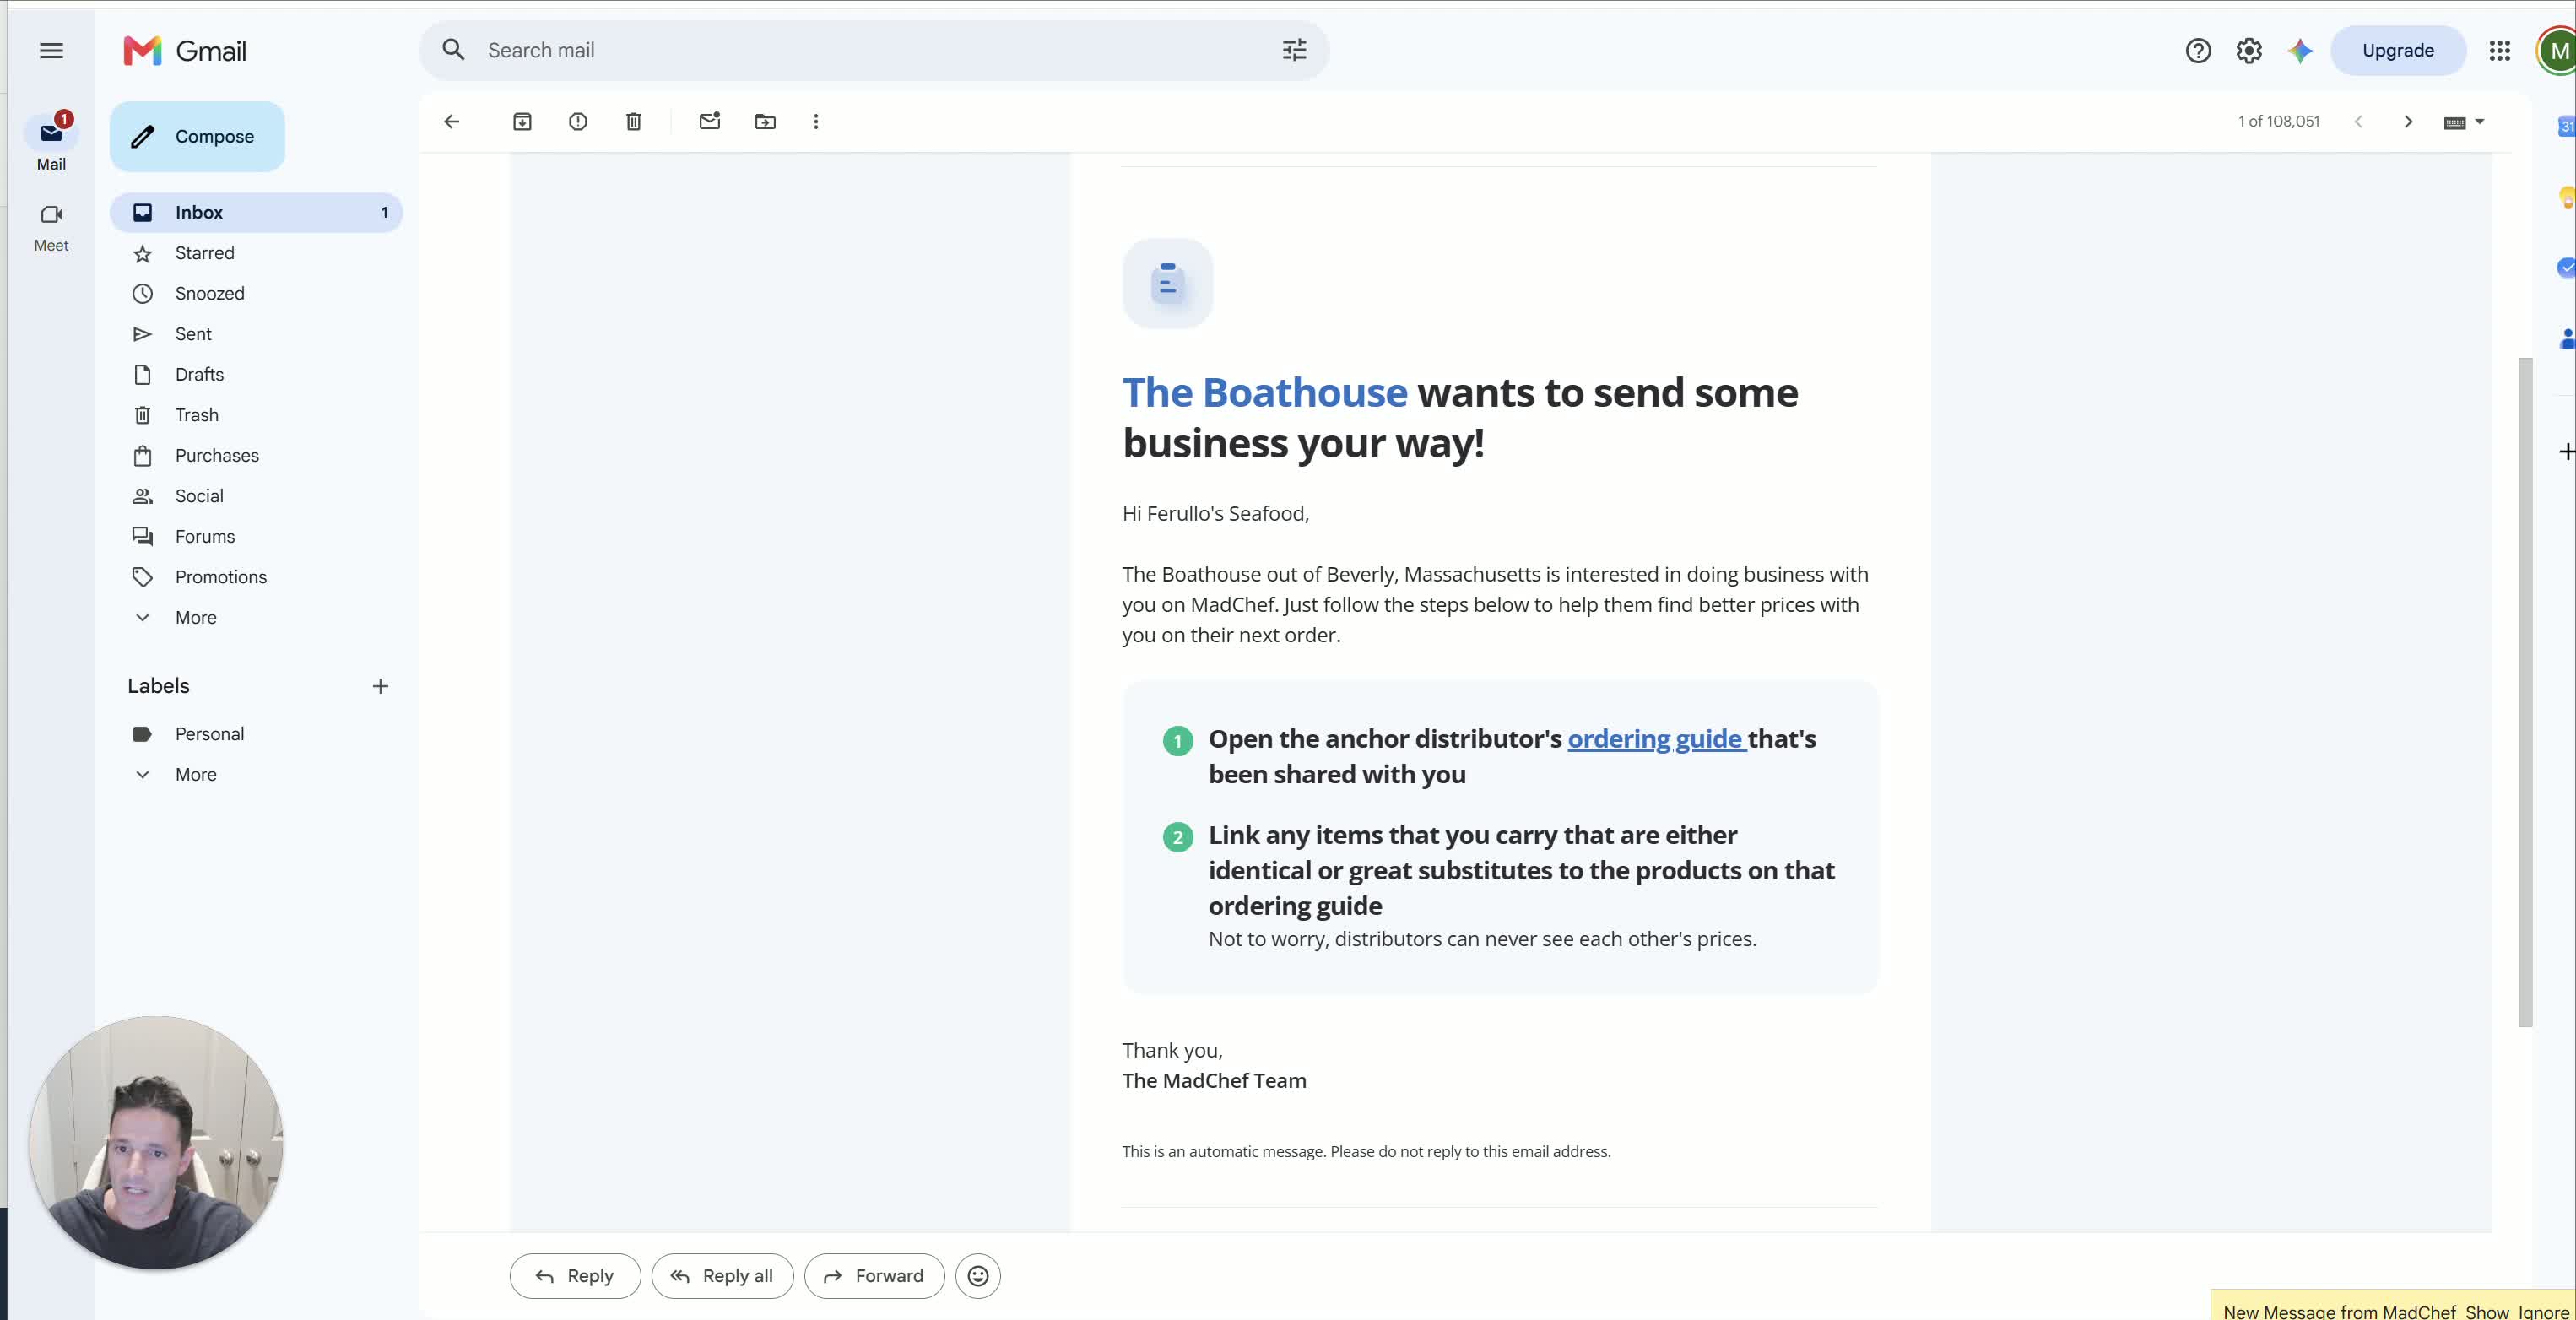Viewport: 2576px width, 1320px height.
Task: Click the Forward button
Action: pyautogui.click(x=874, y=1275)
